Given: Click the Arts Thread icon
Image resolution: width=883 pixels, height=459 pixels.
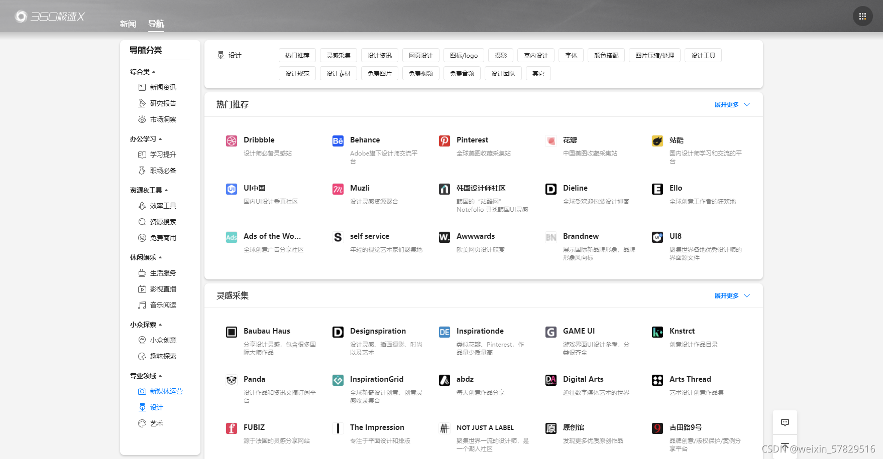Looking at the screenshot, I should coord(657,380).
